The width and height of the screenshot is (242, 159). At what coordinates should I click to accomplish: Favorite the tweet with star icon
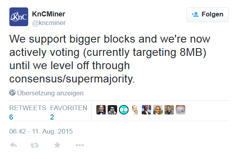(57, 145)
